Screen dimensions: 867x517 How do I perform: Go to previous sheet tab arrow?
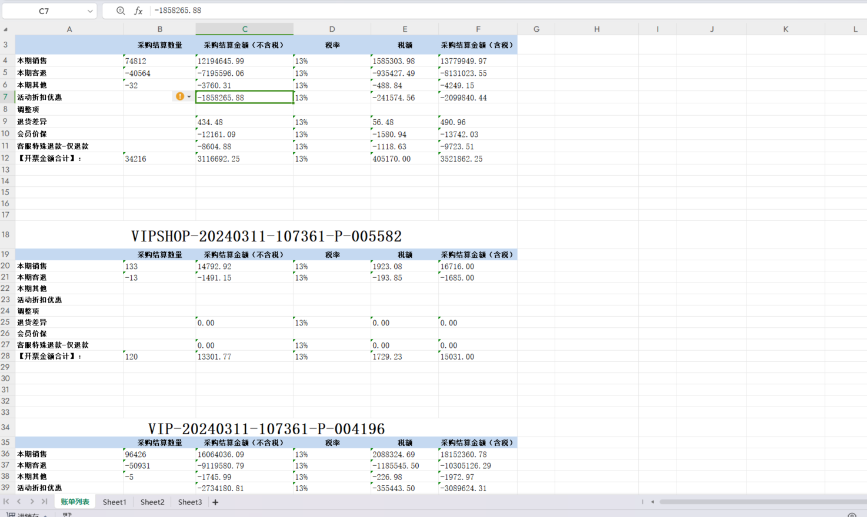[x=19, y=502]
